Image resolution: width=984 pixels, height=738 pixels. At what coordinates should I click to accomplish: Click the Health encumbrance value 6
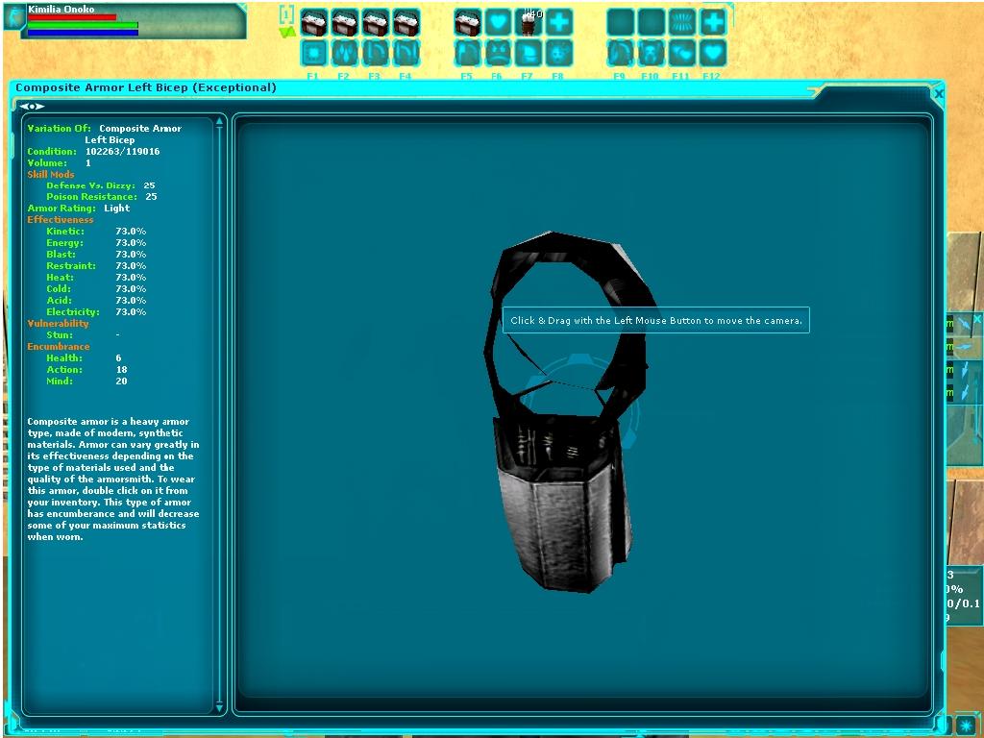[118, 357]
